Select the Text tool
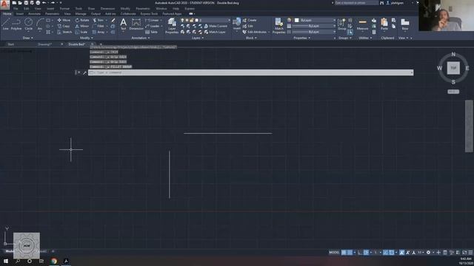The height and width of the screenshot is (266, 474). [x=124, y=24]
